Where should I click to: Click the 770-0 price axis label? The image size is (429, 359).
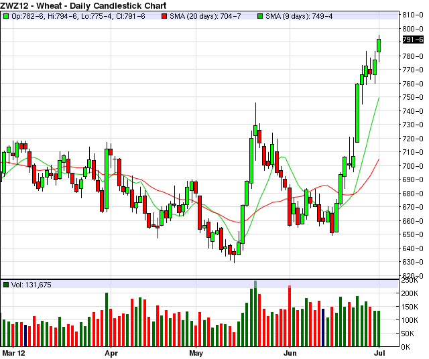click(413, 70)
